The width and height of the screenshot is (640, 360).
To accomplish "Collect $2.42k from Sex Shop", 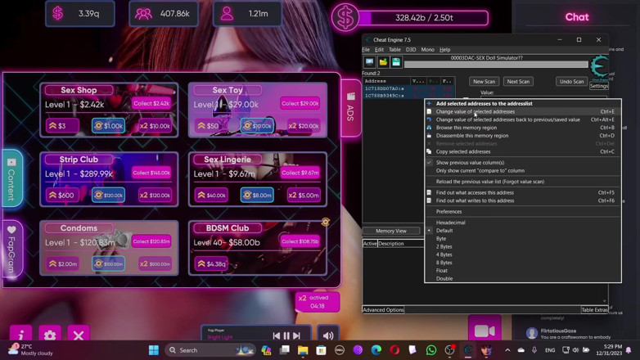I will (x=151, y=103).
